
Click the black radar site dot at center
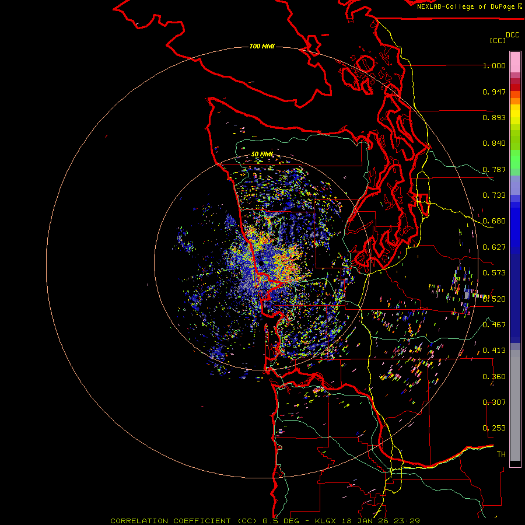[261, 263]
